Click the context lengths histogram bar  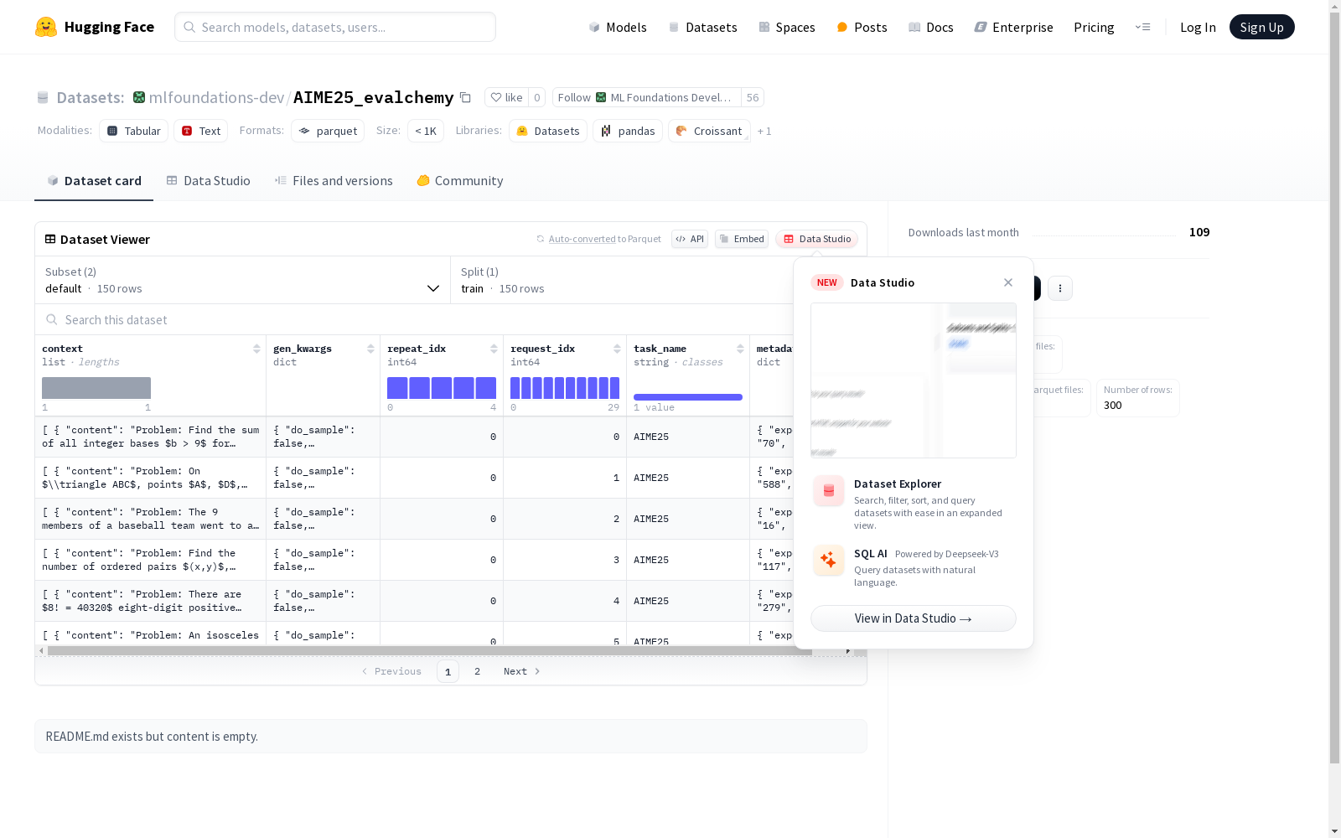96,388
